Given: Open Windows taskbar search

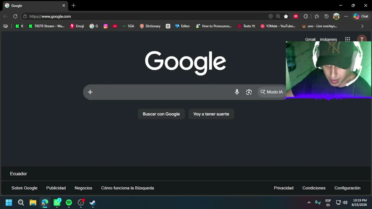Looking at the screenshot, I should (21, 203).
